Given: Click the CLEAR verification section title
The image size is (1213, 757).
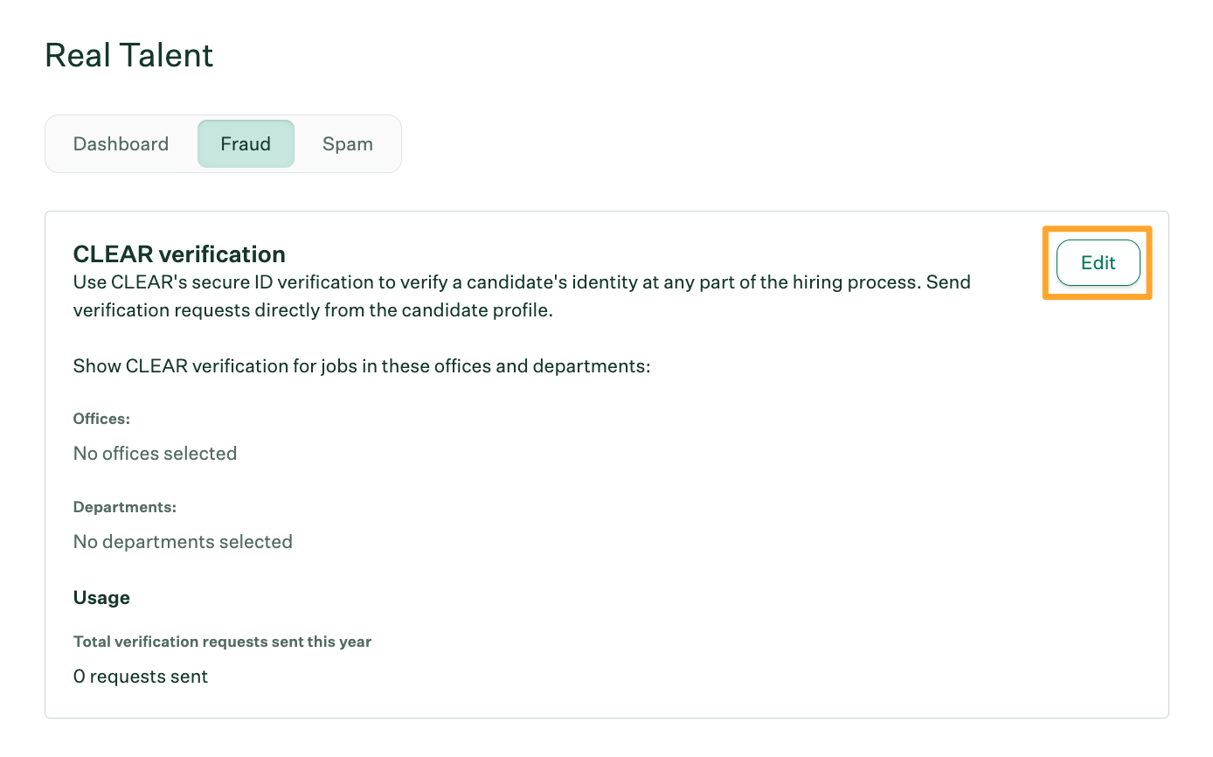Looking at the screenshot, I should pos(179,254).
